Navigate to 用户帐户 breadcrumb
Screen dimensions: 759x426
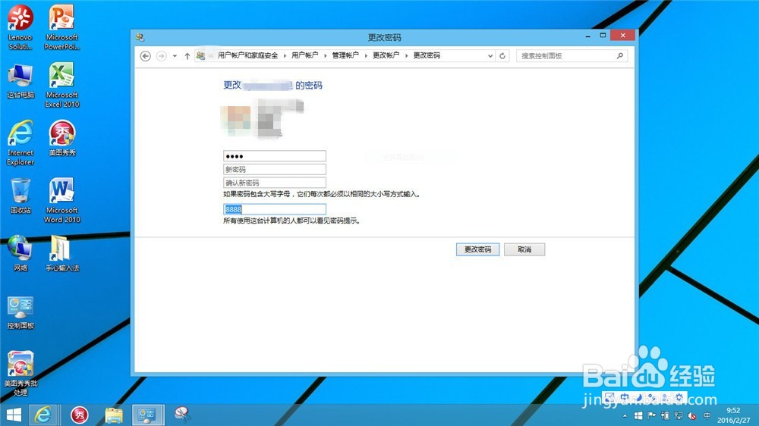click(x=305, y=55)
